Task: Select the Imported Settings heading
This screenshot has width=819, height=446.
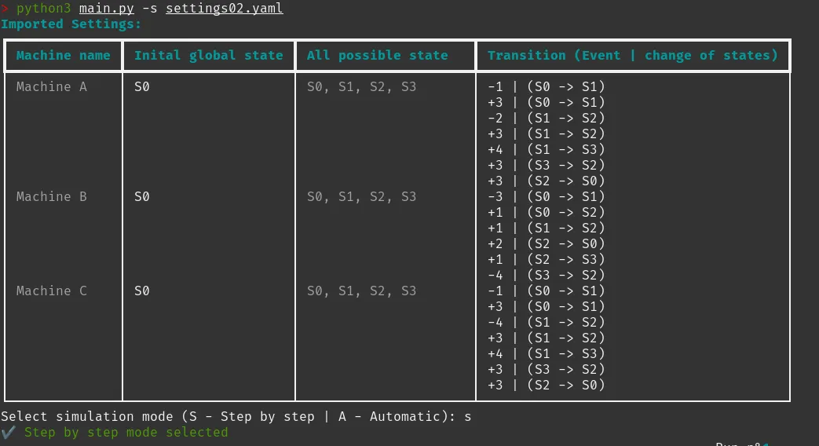Action: click(x=71, y=24)
